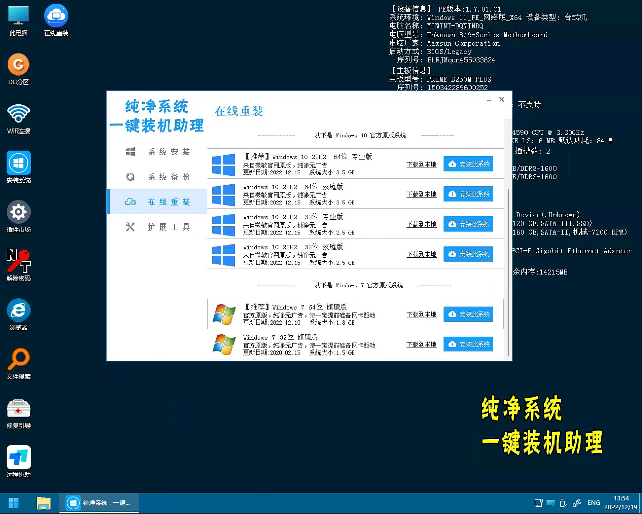Click Windows logo of Win10 32位 专业版 row
Screen dimensions: 642x514
click(223, 224)
